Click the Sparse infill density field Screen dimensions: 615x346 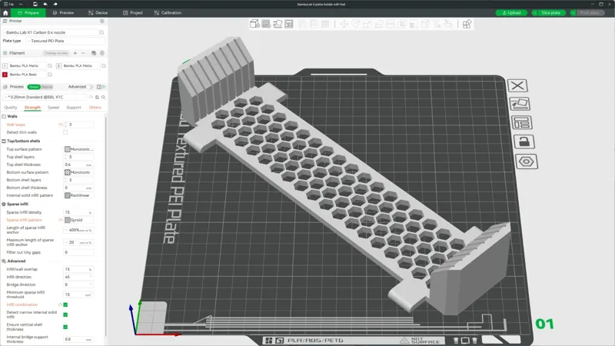[x=78, y=212]
